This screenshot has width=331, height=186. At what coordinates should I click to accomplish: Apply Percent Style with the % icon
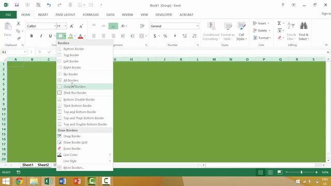165,36
